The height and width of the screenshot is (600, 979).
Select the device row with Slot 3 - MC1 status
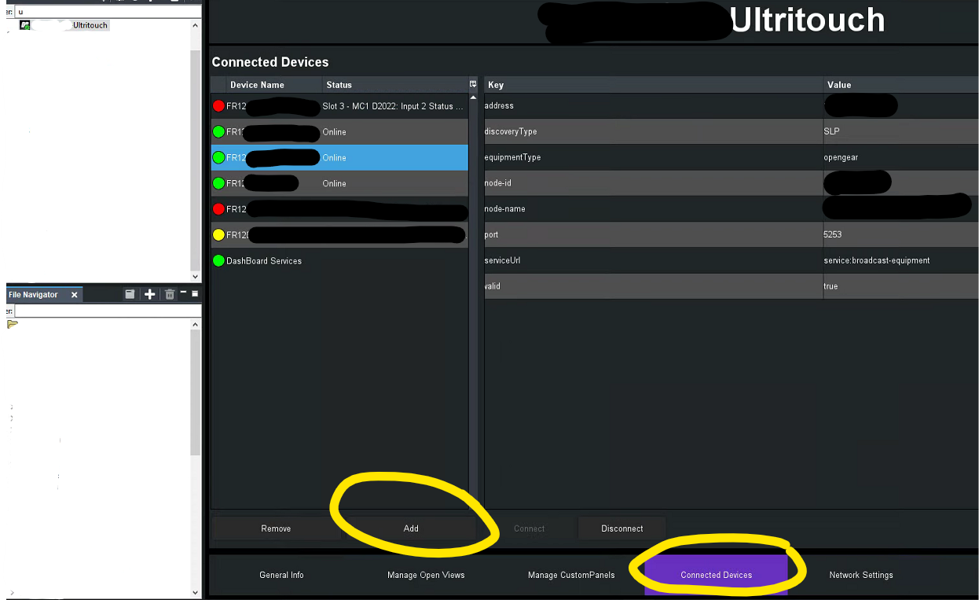click(x=339, y=105)
